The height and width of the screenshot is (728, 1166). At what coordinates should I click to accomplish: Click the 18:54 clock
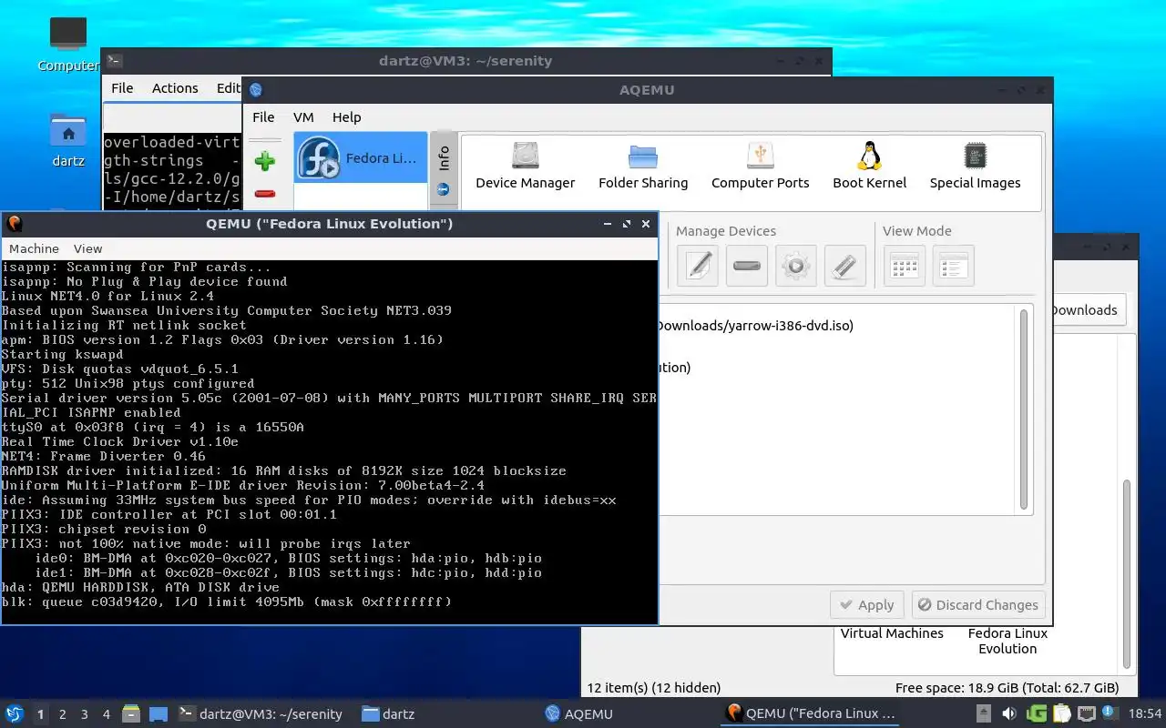1145,713
